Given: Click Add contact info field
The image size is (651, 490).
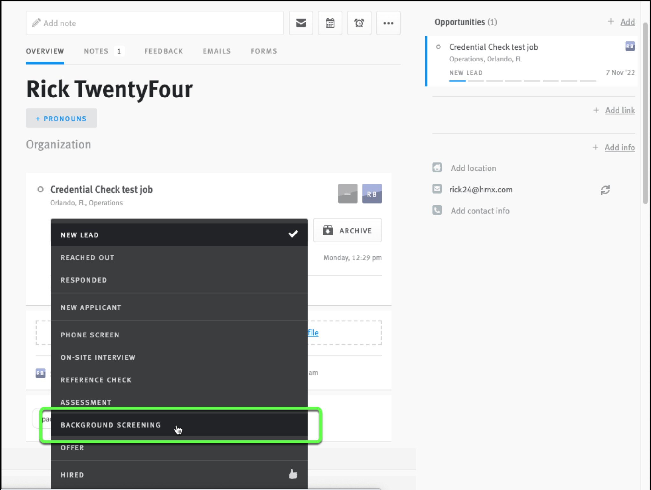Looking at the screenshot, I should pyautogui.click(x=480, y=211).
